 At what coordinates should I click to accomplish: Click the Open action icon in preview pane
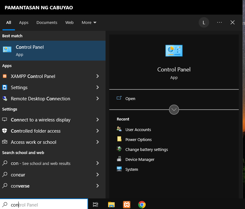pyautogui.click(x=119, y=98)
